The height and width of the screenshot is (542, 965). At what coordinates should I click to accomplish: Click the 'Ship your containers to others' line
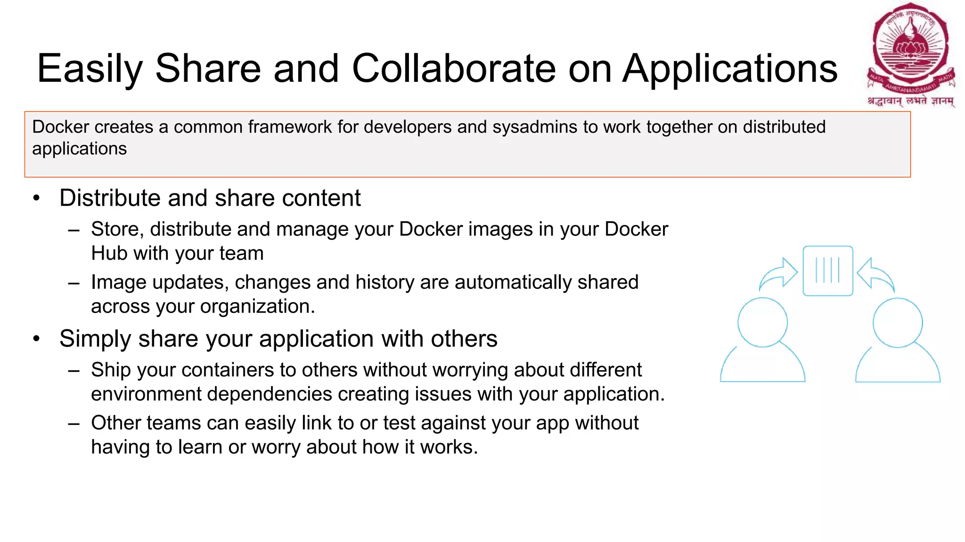(x=366, y=370)
